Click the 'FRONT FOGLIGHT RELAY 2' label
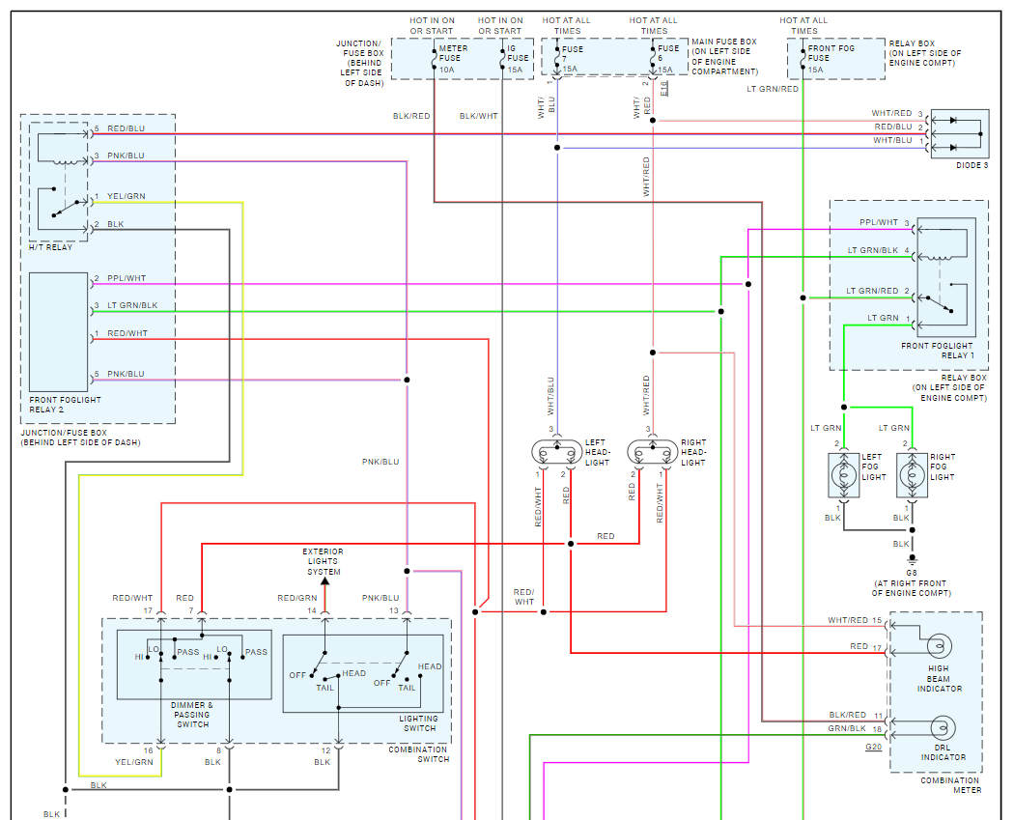 point(65,405)
